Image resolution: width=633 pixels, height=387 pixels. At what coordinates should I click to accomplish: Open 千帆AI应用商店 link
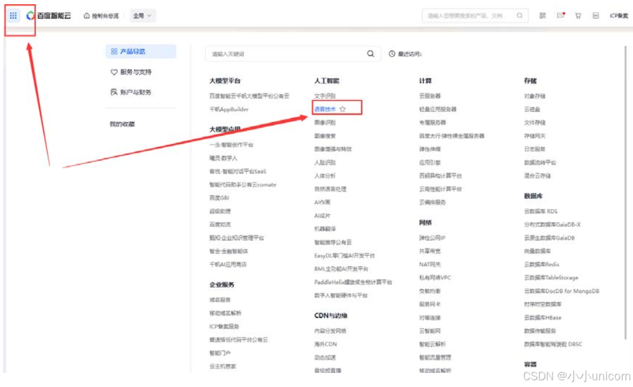pyautogui.click(x=228, y=264)
